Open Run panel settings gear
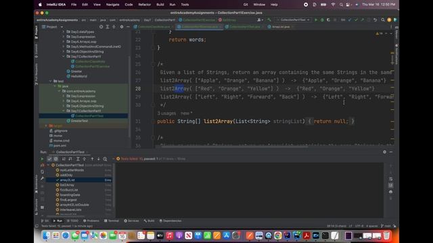Screen dimensions: 433x243 (384, 152)
